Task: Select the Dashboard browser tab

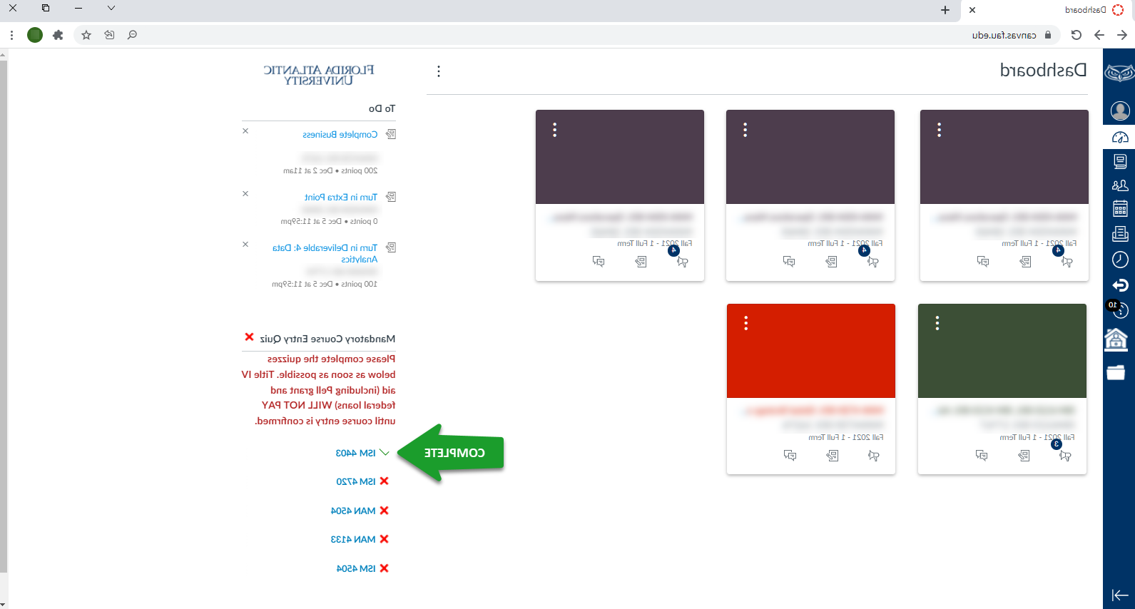Action: click(1049, 10)
